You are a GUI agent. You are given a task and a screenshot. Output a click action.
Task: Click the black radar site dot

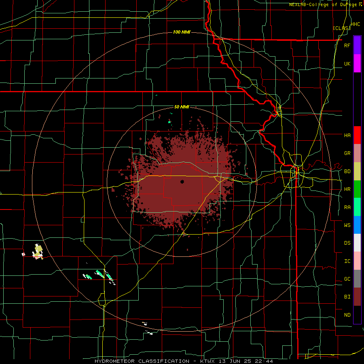(x=182, y=182)
